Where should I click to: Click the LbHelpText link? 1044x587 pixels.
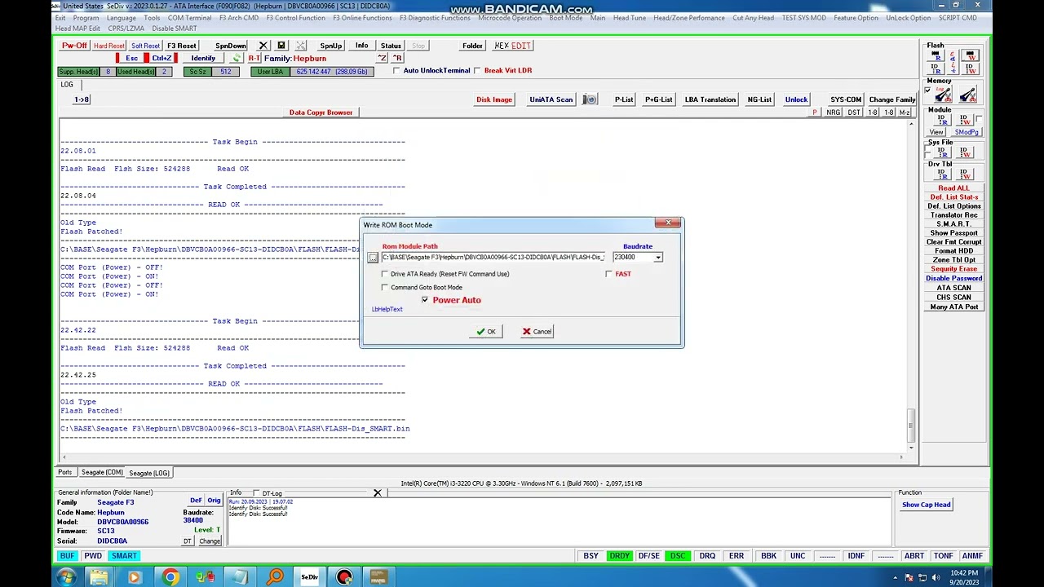(387, 310)
